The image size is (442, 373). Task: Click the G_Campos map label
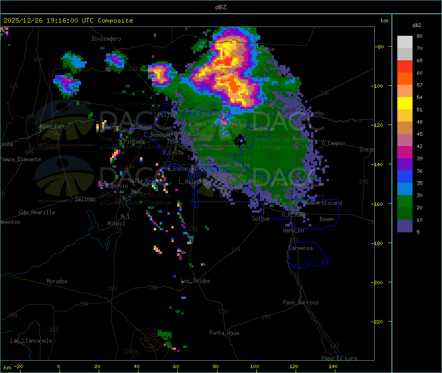(333, 143)
